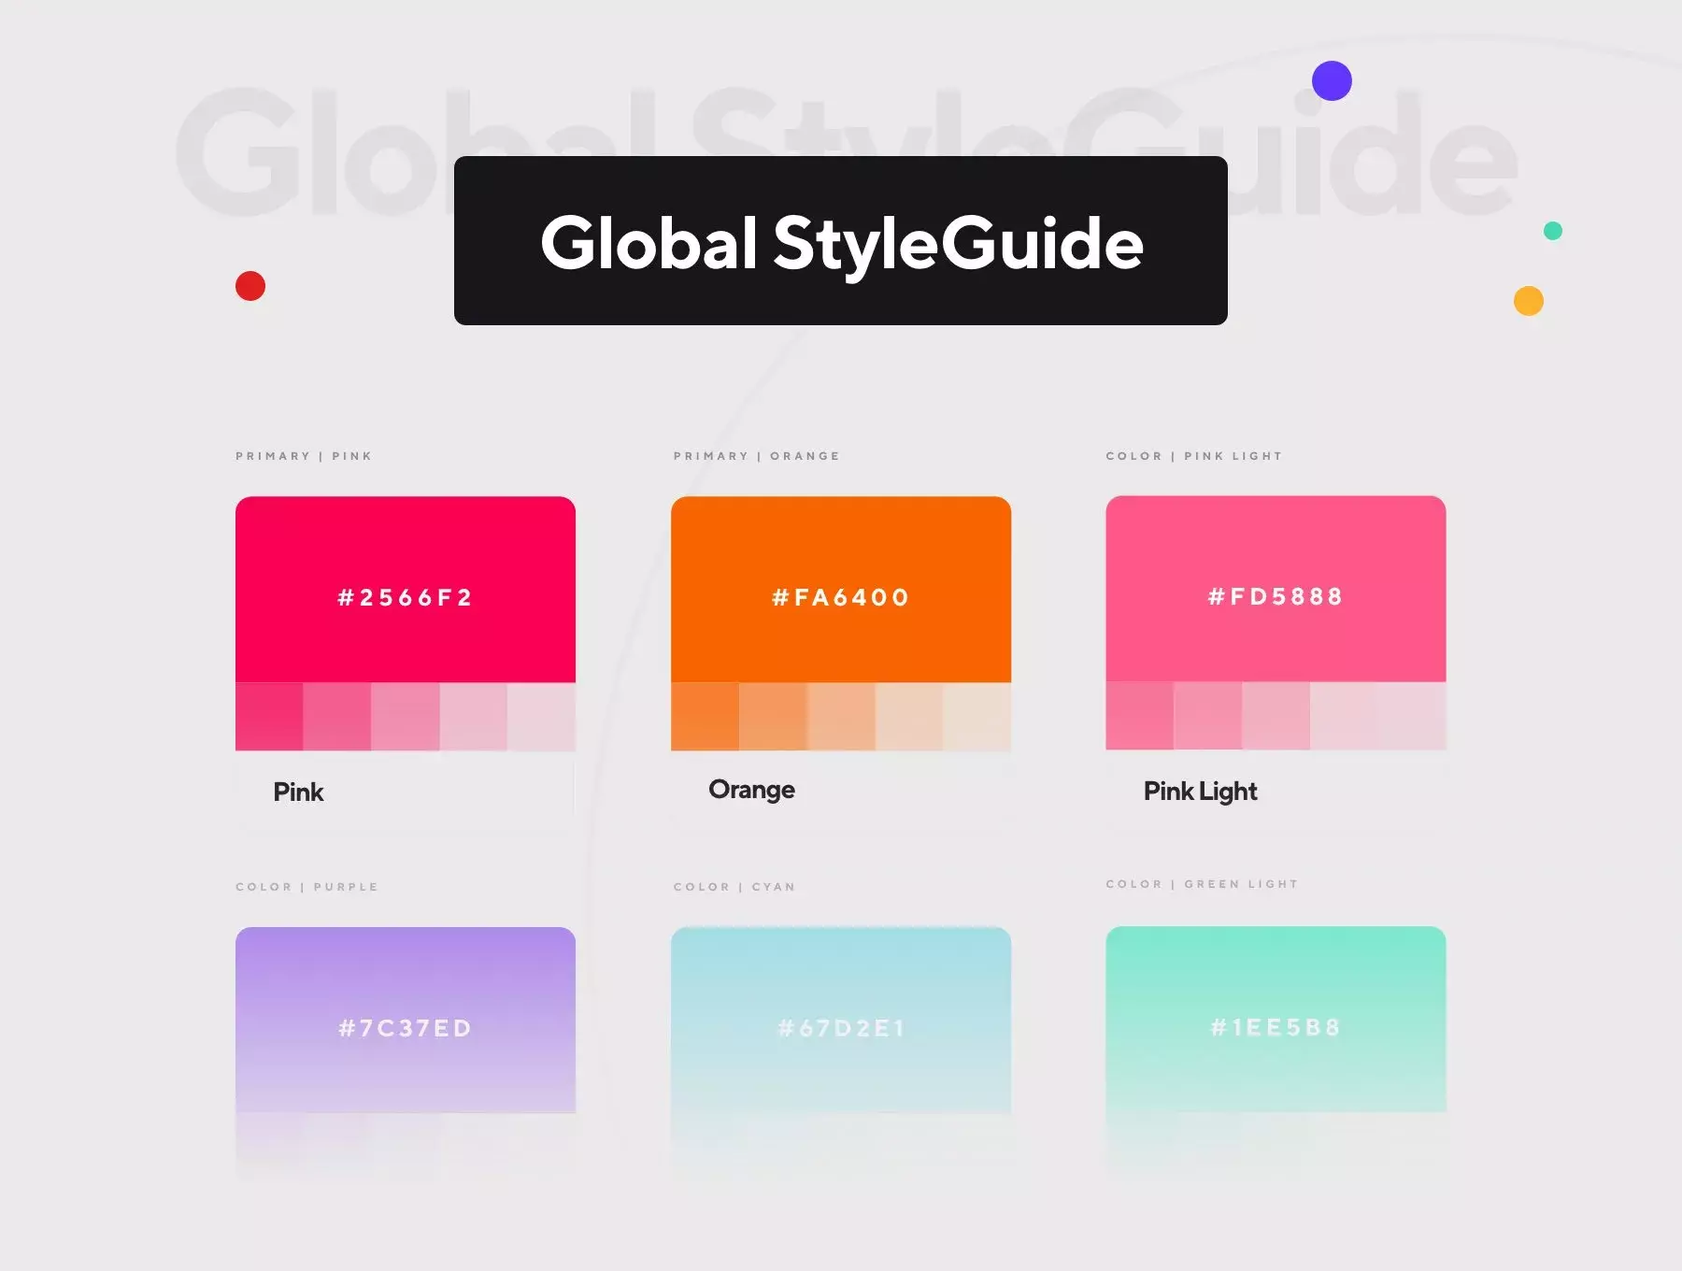Screen dimensions: 1682x1271
Task: Click the "PRIMARY | PINK" heading
Action: (x=304, y=456)
